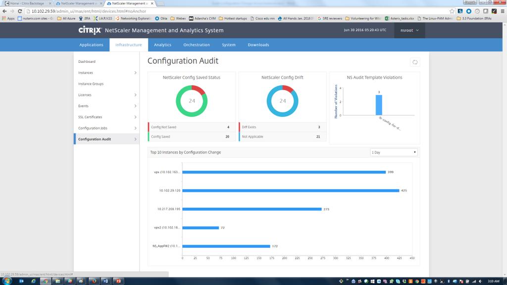This screenshot has height=285, width=507.
Task: Click the Citrix logo in the header
Action: pos(90,30)
